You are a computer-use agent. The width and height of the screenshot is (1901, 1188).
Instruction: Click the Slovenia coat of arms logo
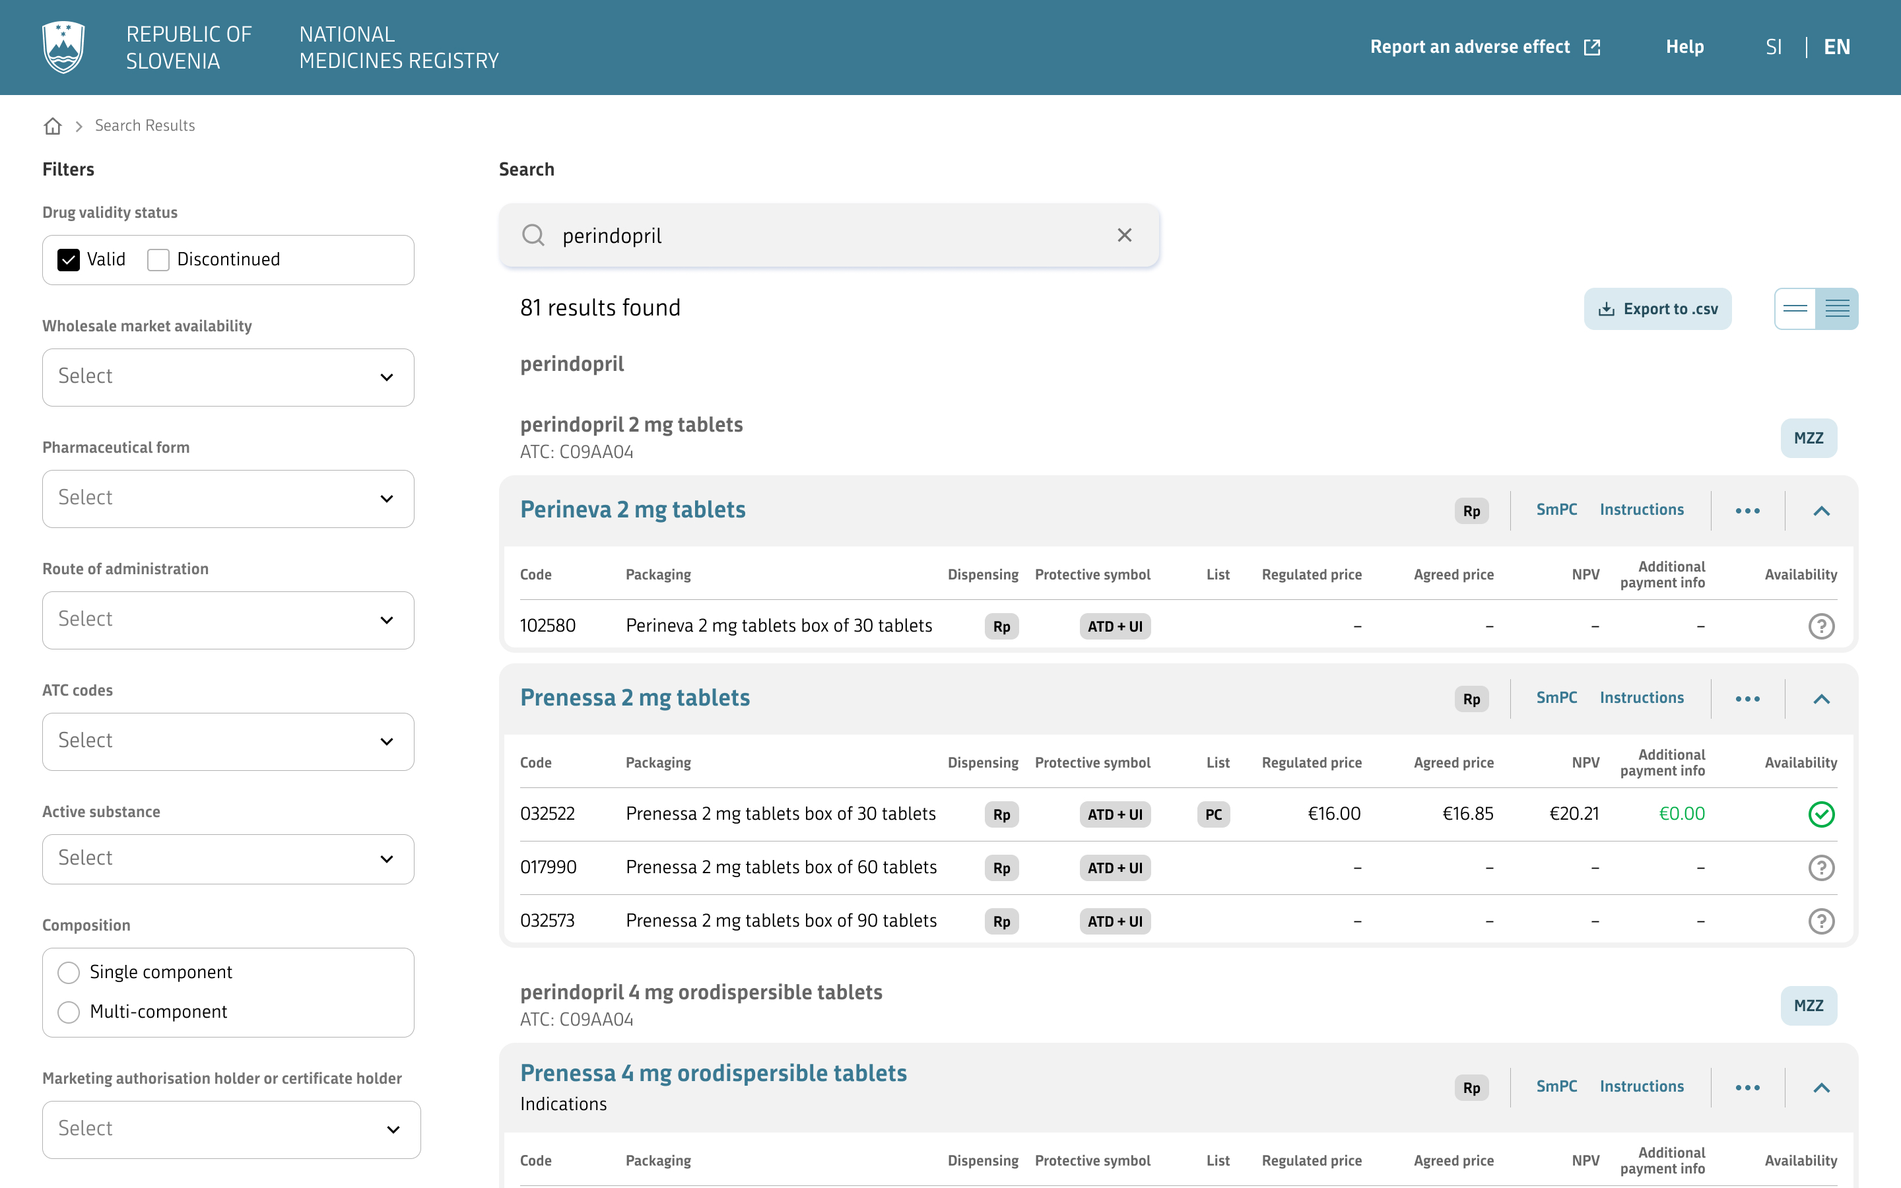[63, 47]
